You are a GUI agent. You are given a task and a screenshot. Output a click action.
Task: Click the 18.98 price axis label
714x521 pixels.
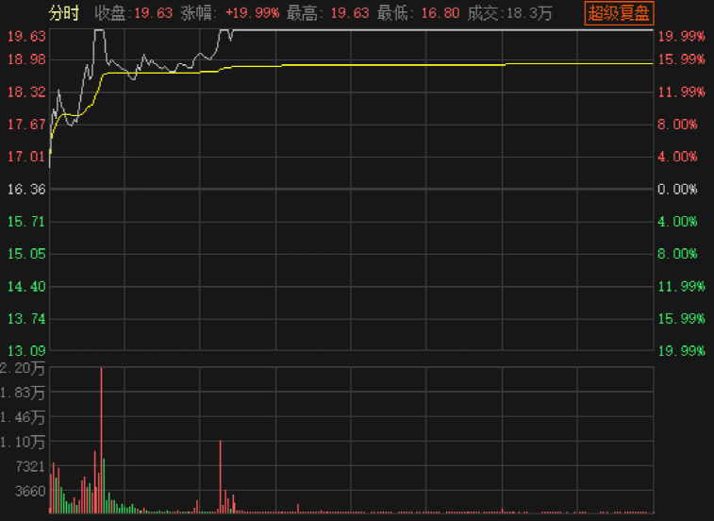(x=25, y=59)
